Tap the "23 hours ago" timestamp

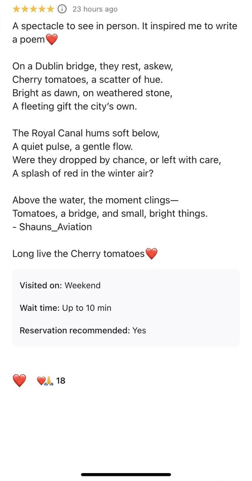point(95,9)
